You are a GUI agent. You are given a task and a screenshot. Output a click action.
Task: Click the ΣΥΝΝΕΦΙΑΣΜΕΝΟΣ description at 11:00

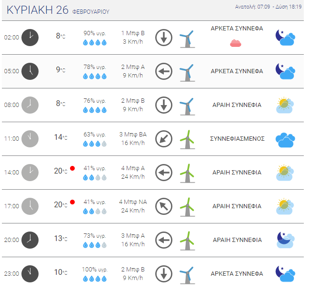(237, 139)
